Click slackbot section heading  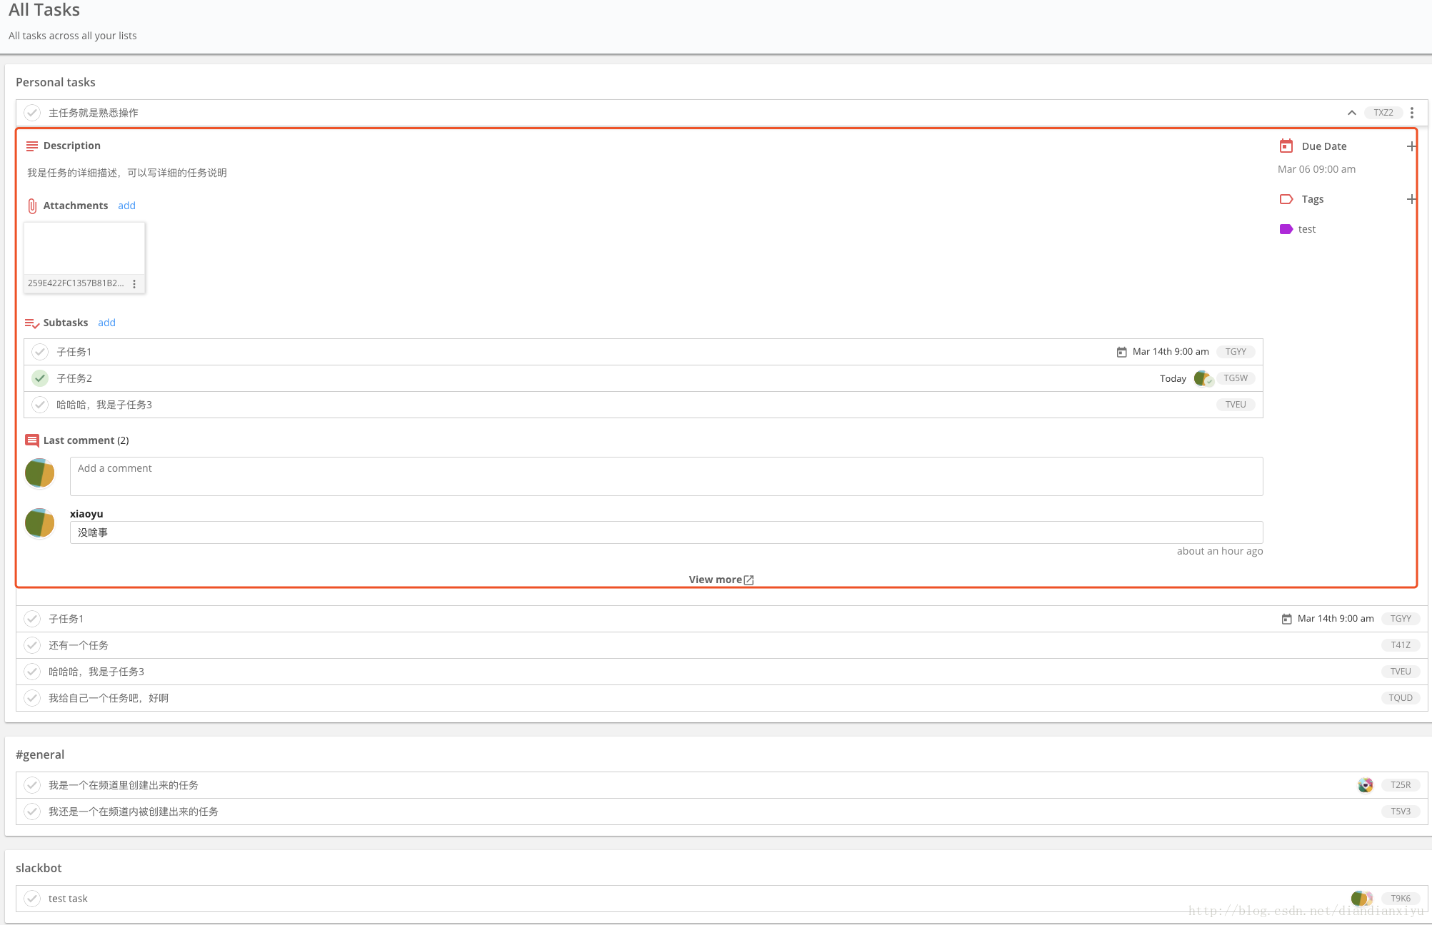click(39, 869)
